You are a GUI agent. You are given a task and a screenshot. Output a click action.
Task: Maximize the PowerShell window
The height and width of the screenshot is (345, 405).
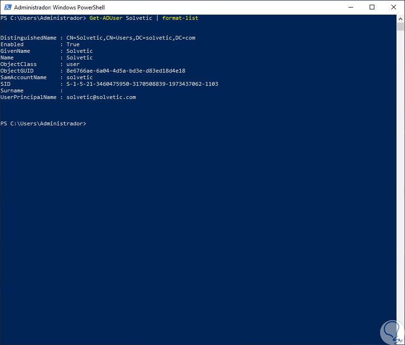372,7
